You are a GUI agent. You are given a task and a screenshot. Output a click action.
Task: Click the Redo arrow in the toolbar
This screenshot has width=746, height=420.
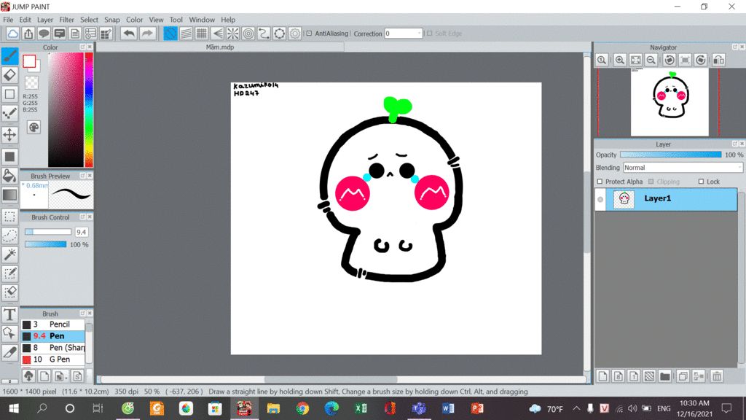[x=147, y=34]
